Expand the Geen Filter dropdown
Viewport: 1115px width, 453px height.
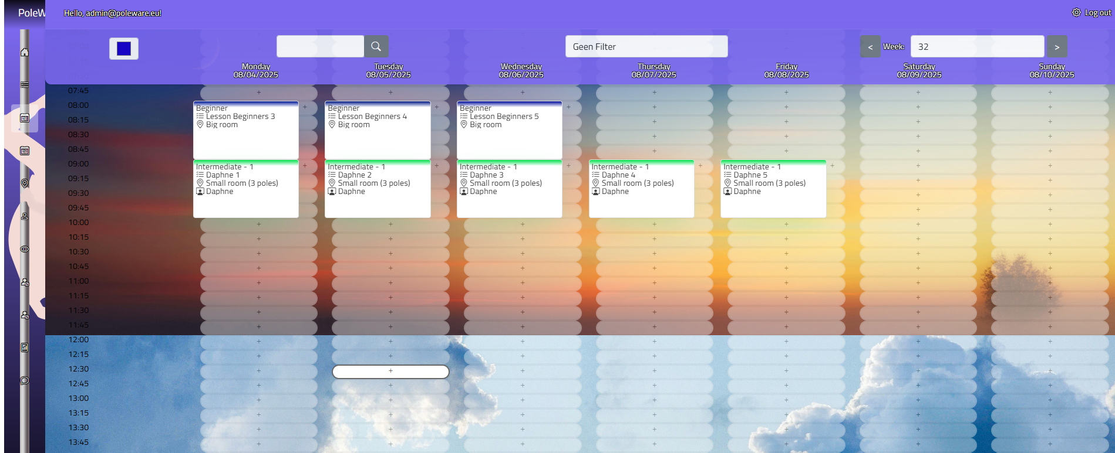pos(646,46)
